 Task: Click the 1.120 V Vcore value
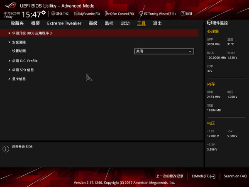point(232,58)
